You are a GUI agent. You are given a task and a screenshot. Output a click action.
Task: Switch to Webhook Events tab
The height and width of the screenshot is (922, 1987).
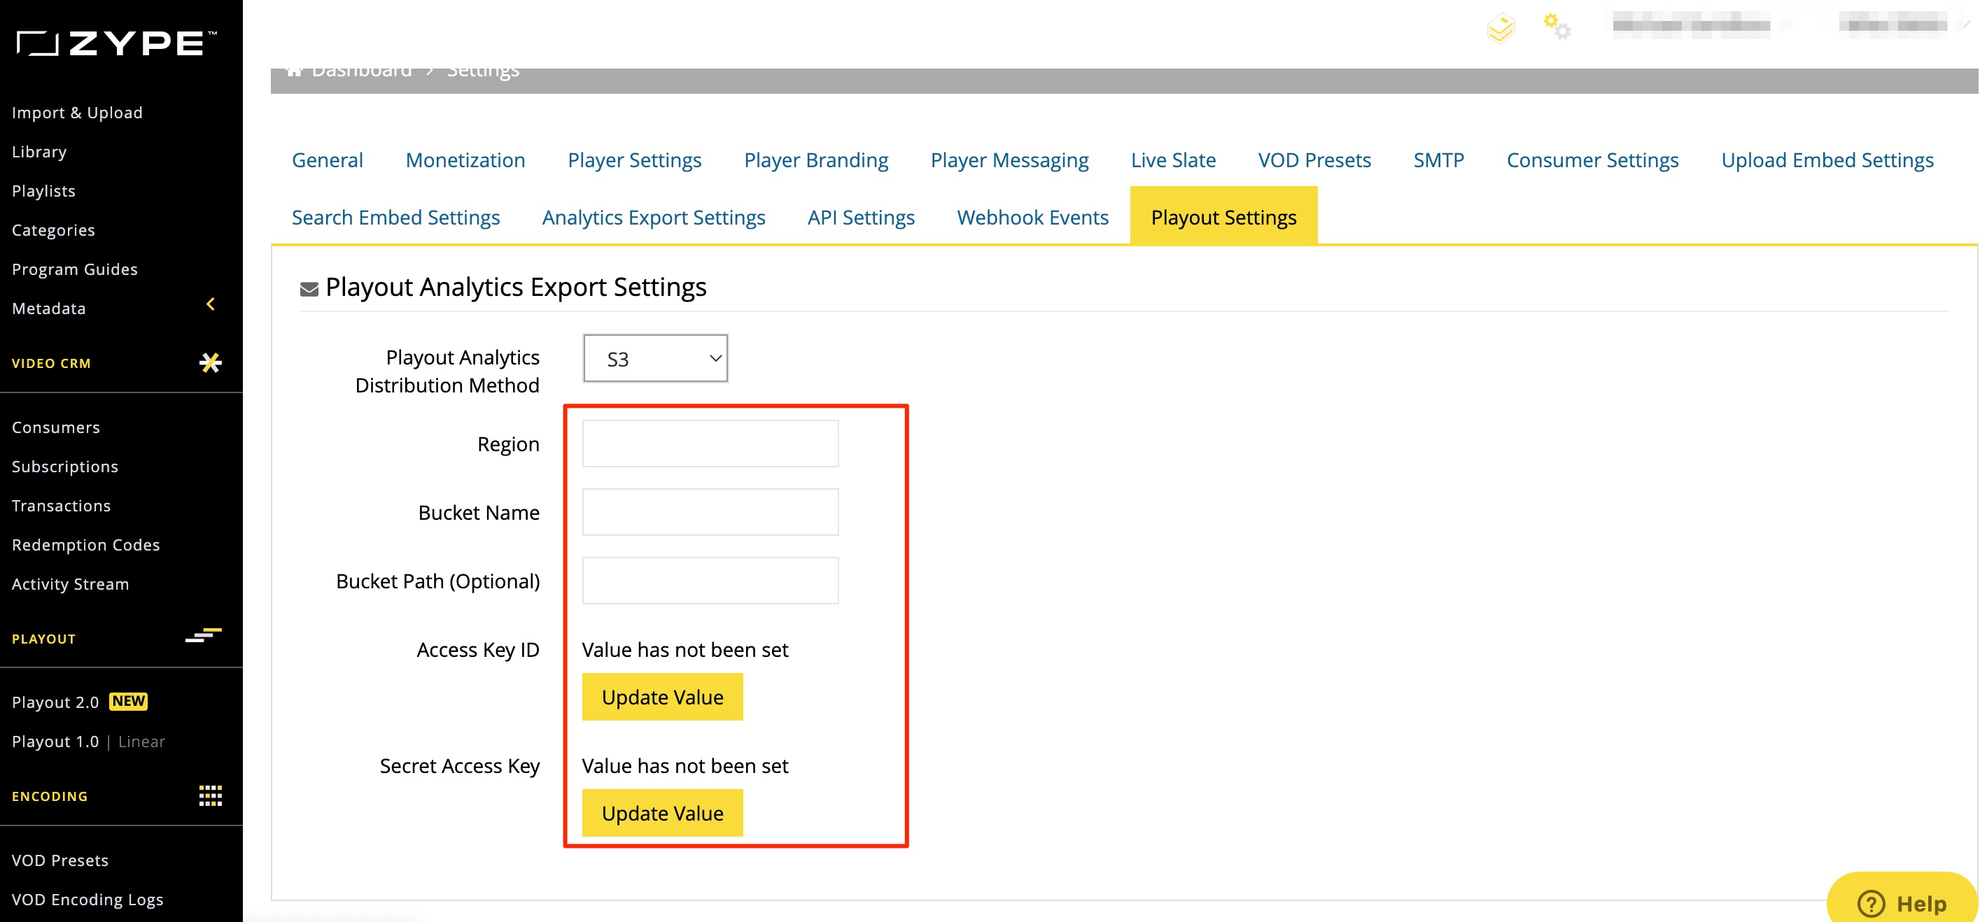(1033, 218)
